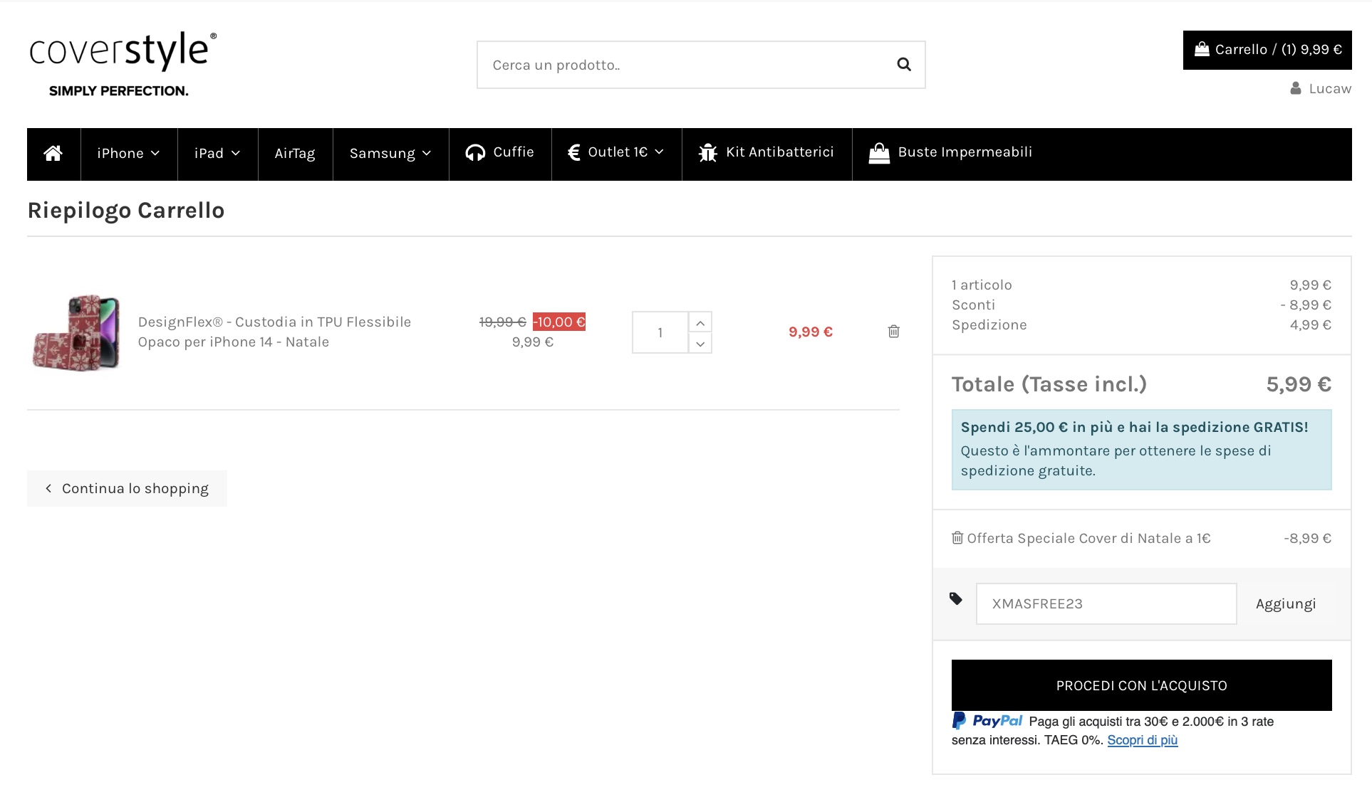Decrease quantity with the down arrow
Viewport: 1372px width, 797px height.
click(x=700, y=344)
